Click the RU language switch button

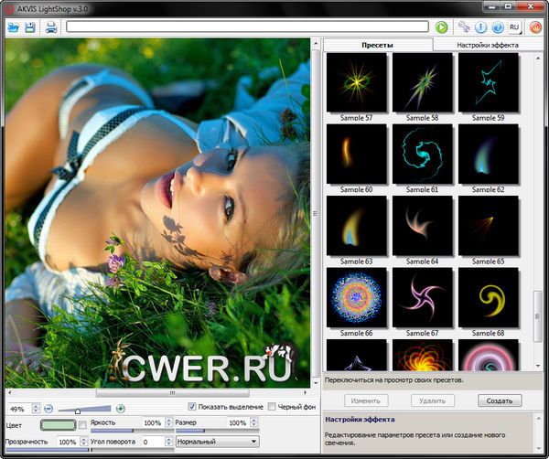(515, 27)
